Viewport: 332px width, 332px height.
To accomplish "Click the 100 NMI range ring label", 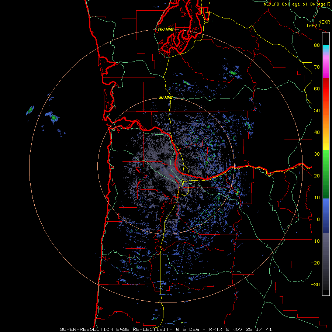I will coord(166,29).
